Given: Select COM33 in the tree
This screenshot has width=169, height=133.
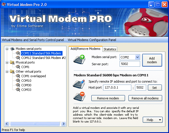Looking at the screenshot, I should click(26, 90).
